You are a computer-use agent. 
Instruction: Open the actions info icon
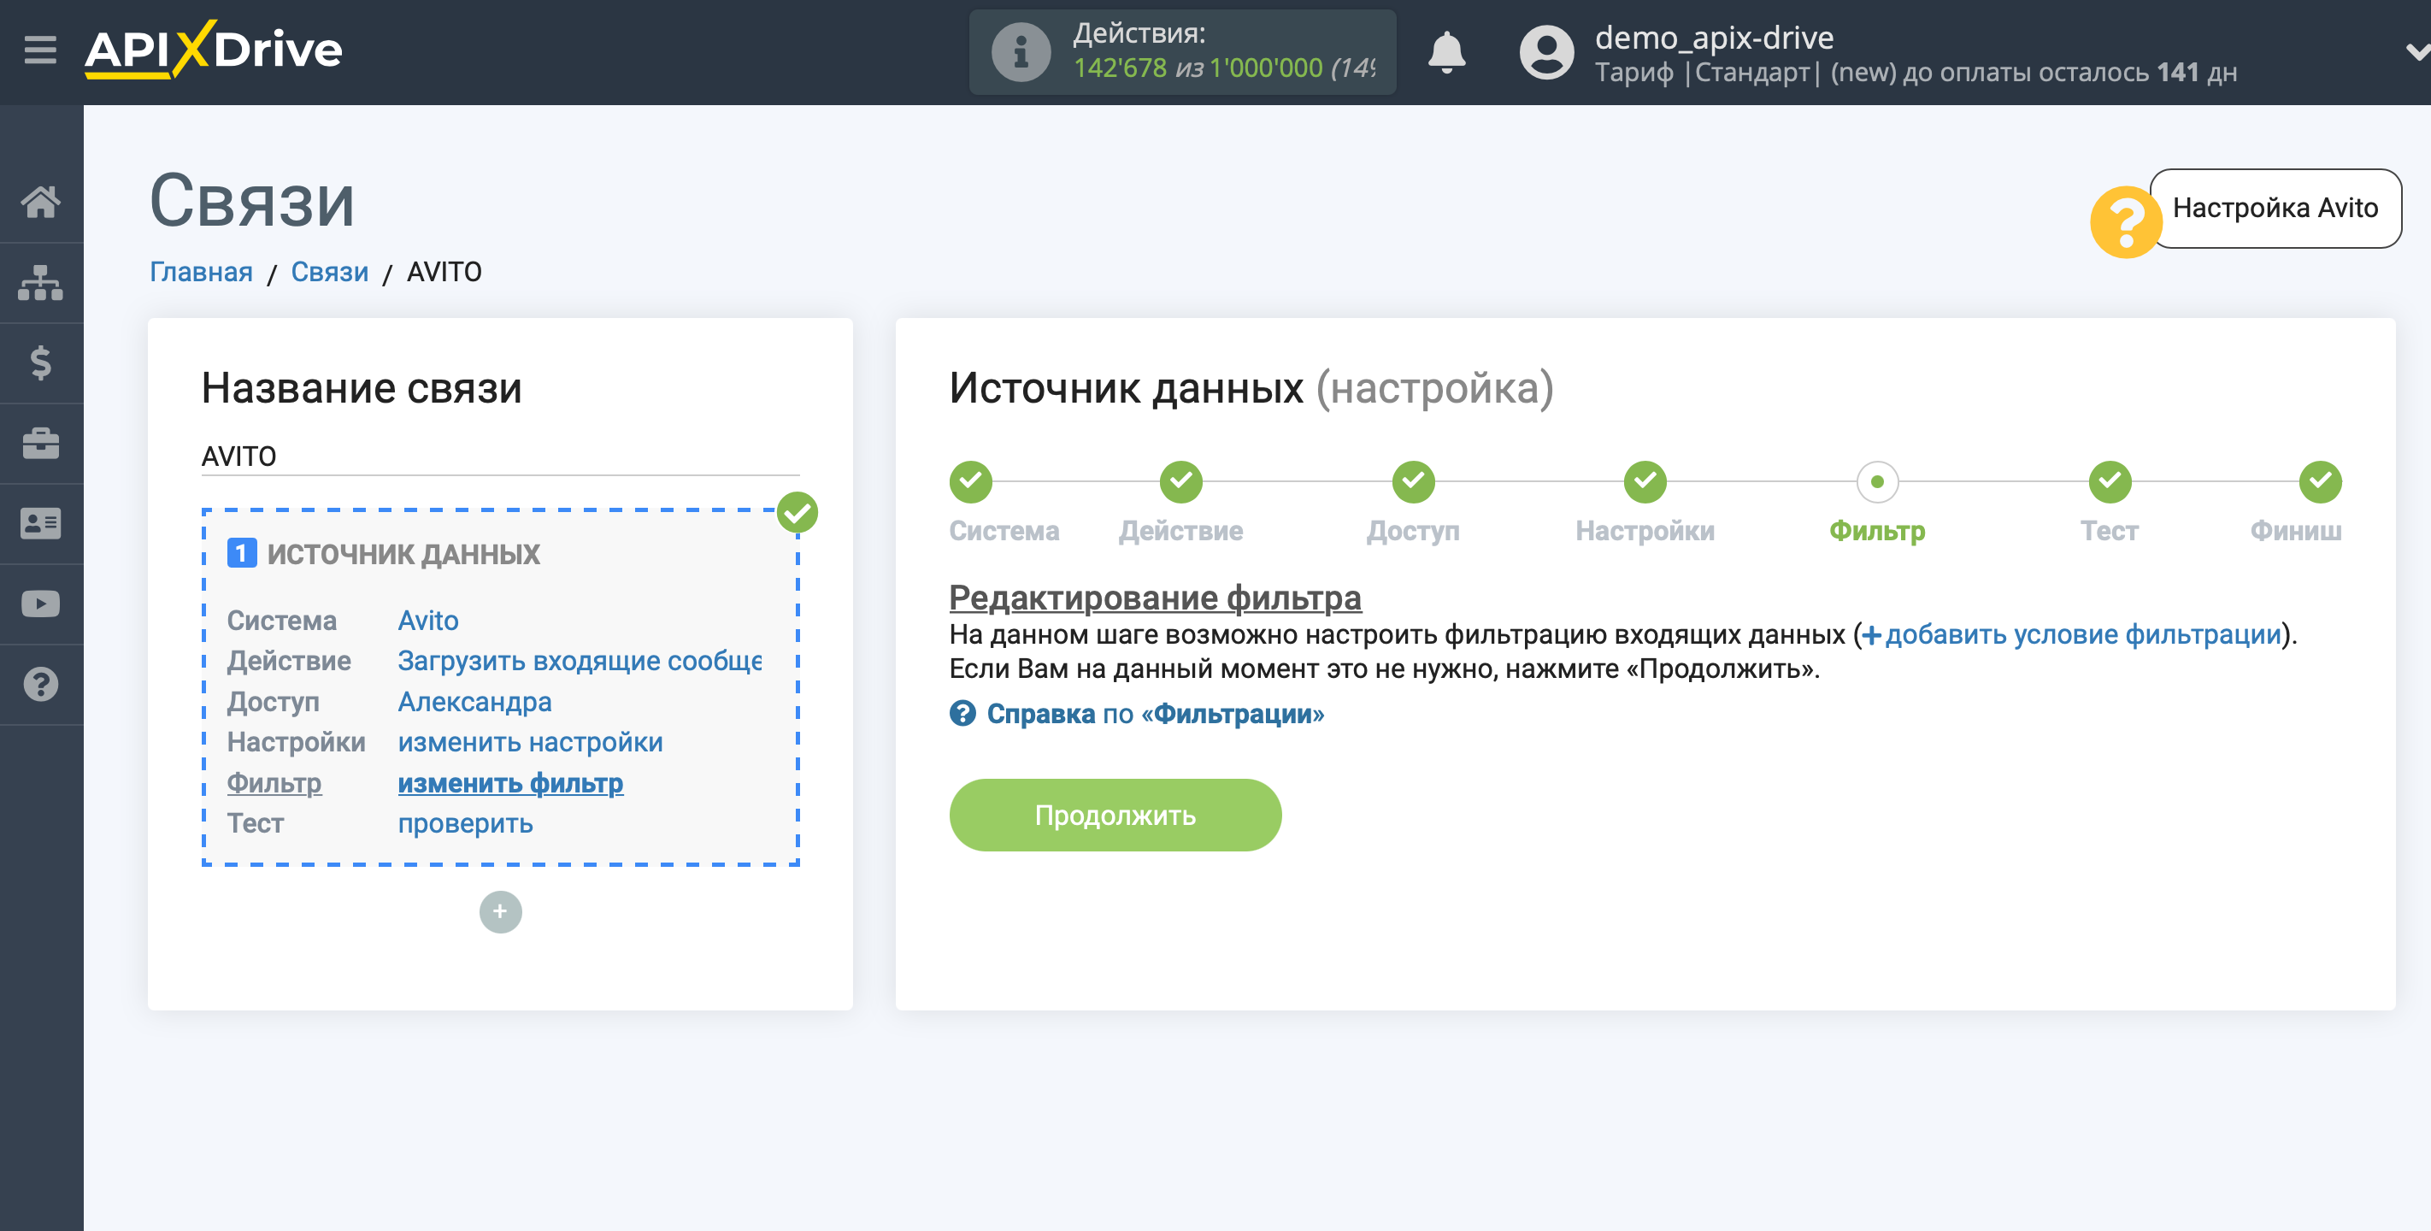point(1020,52)
